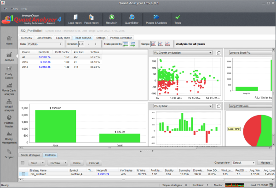Viewport: 276px width, 188px height.
Task: Open the Long Profit/Loss dropdown
Action: point(250,106)
